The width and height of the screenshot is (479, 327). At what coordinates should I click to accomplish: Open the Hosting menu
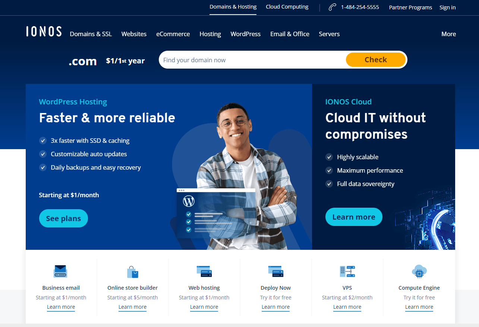pyautogui.click(x=210, y=34)
